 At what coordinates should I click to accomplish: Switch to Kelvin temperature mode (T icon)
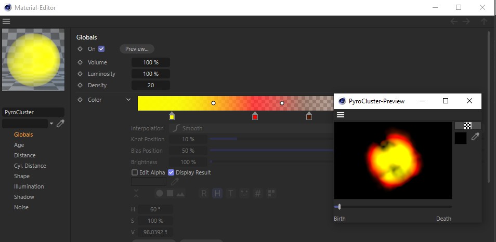(231, 193)
